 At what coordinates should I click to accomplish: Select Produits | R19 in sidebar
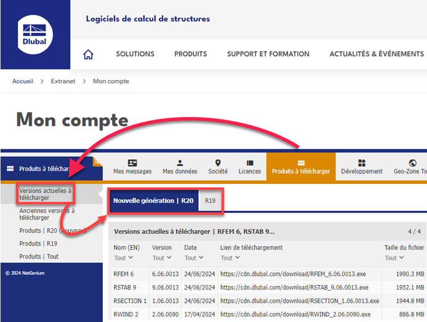click(38, 243)
